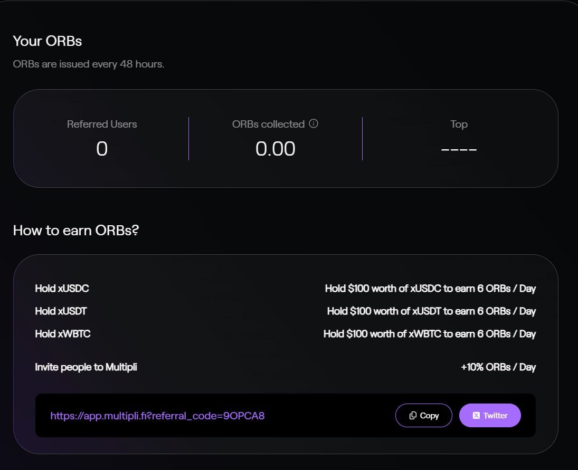Image resolution: width=578 pixels, height=470 pixels.
Task: Click the copy icon in the Copy button
Action: point(413,416)
